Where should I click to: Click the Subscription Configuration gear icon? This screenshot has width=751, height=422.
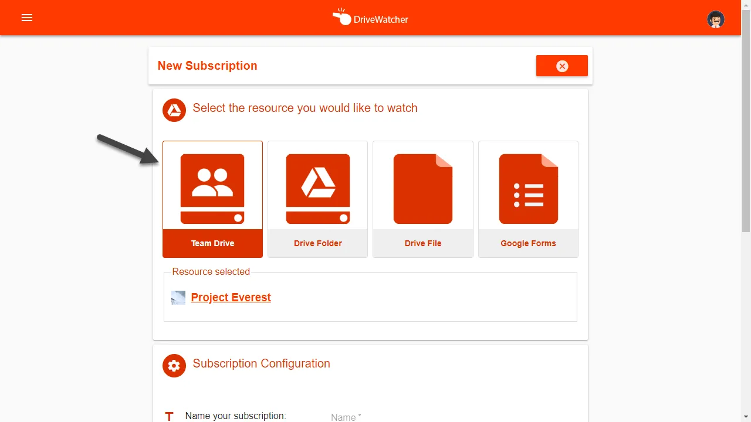click(174, 366)
